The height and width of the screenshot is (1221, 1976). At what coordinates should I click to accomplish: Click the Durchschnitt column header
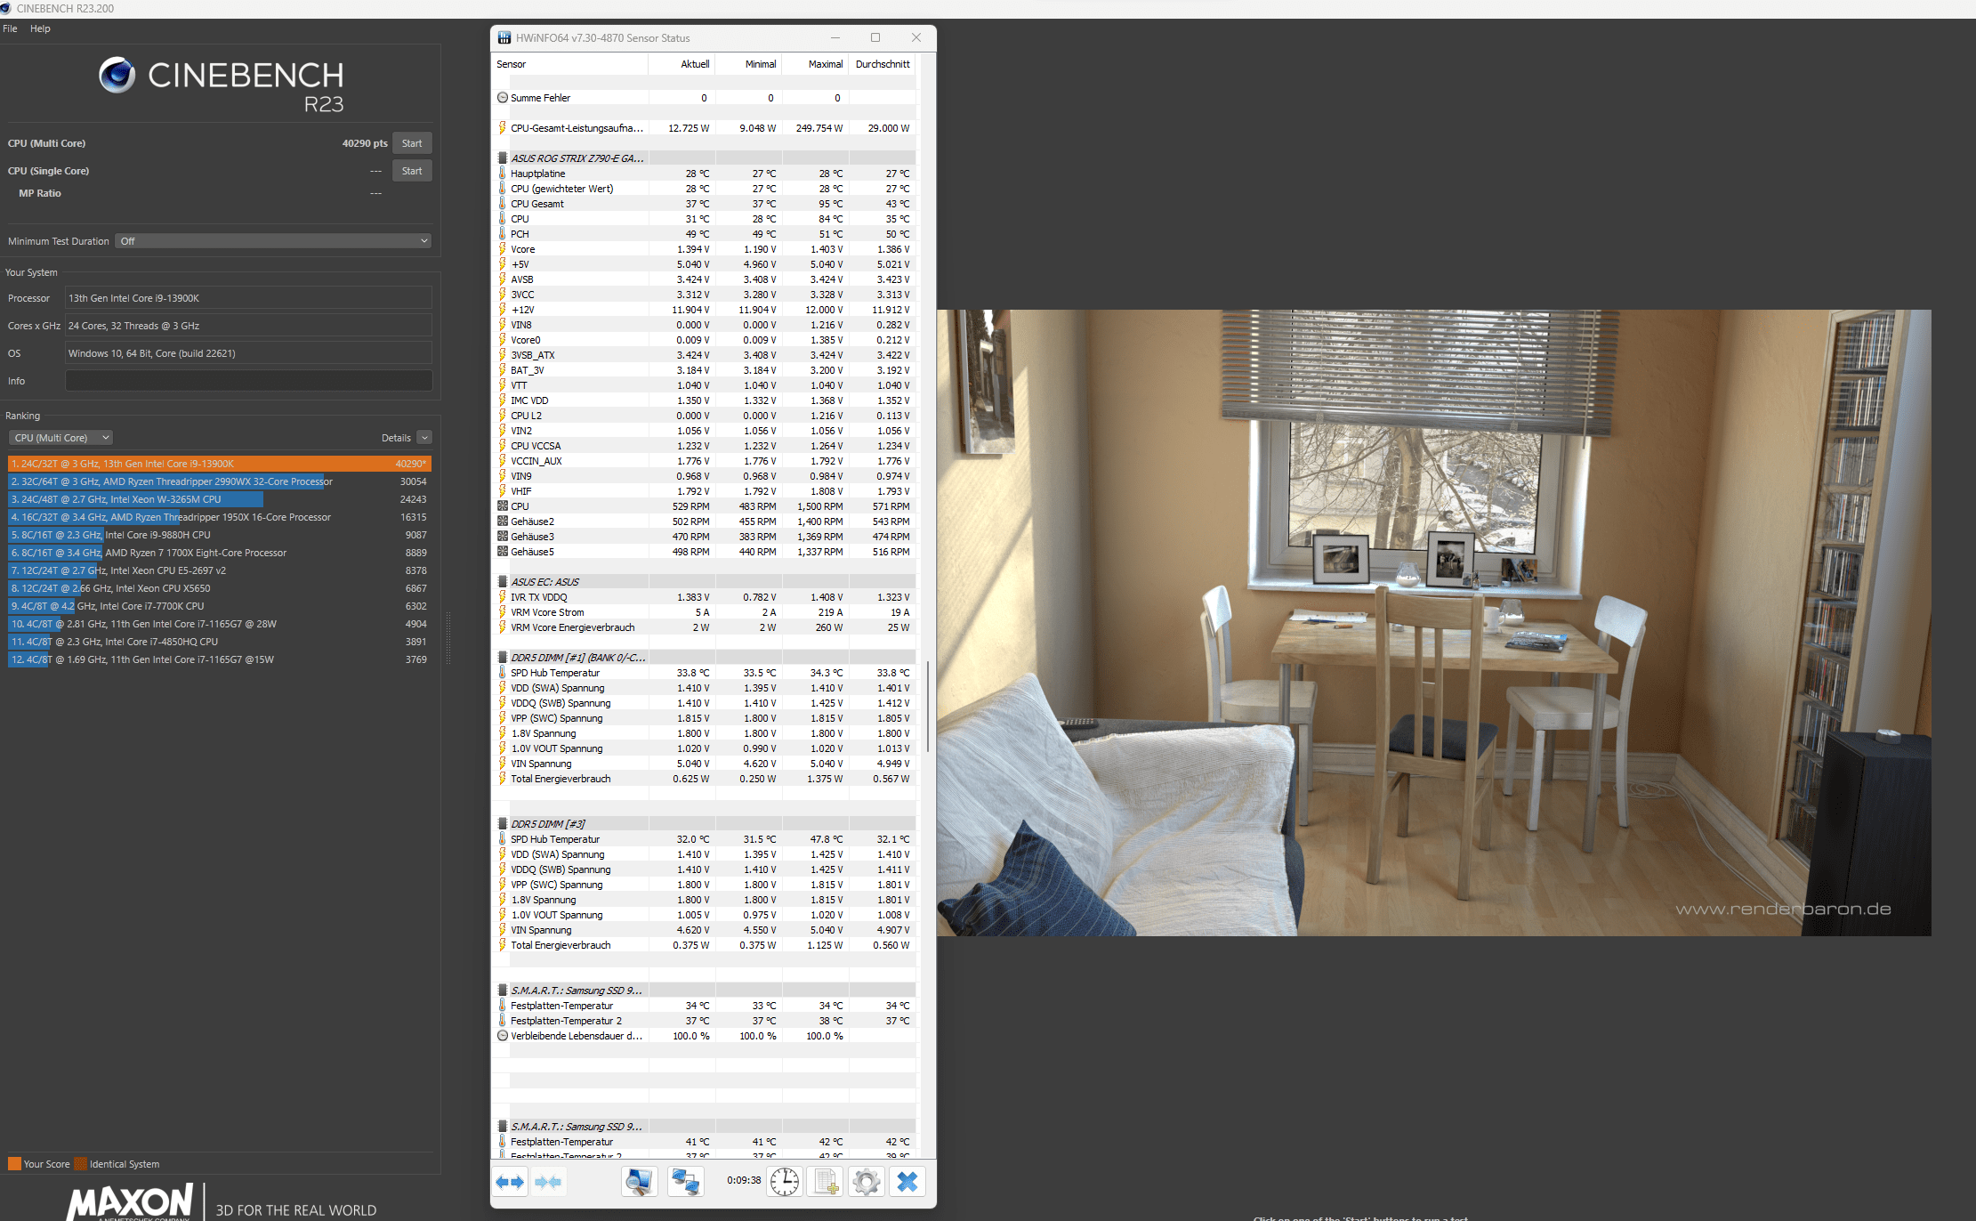(883, 64)
